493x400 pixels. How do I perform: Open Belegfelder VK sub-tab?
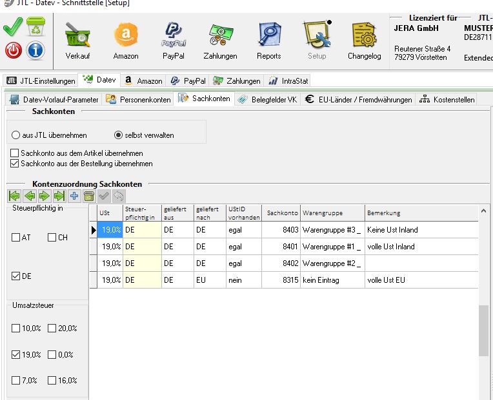tap(267, 100)
